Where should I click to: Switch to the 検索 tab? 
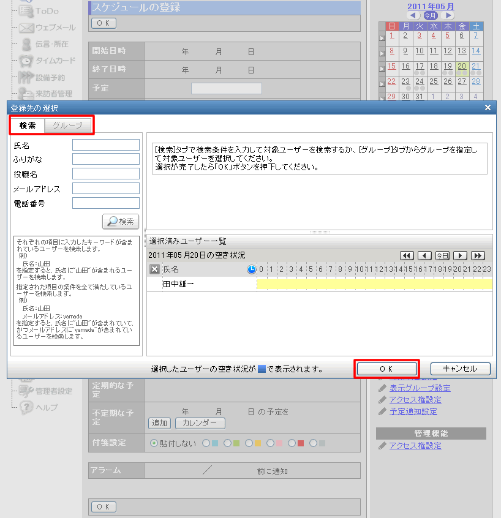28,125
